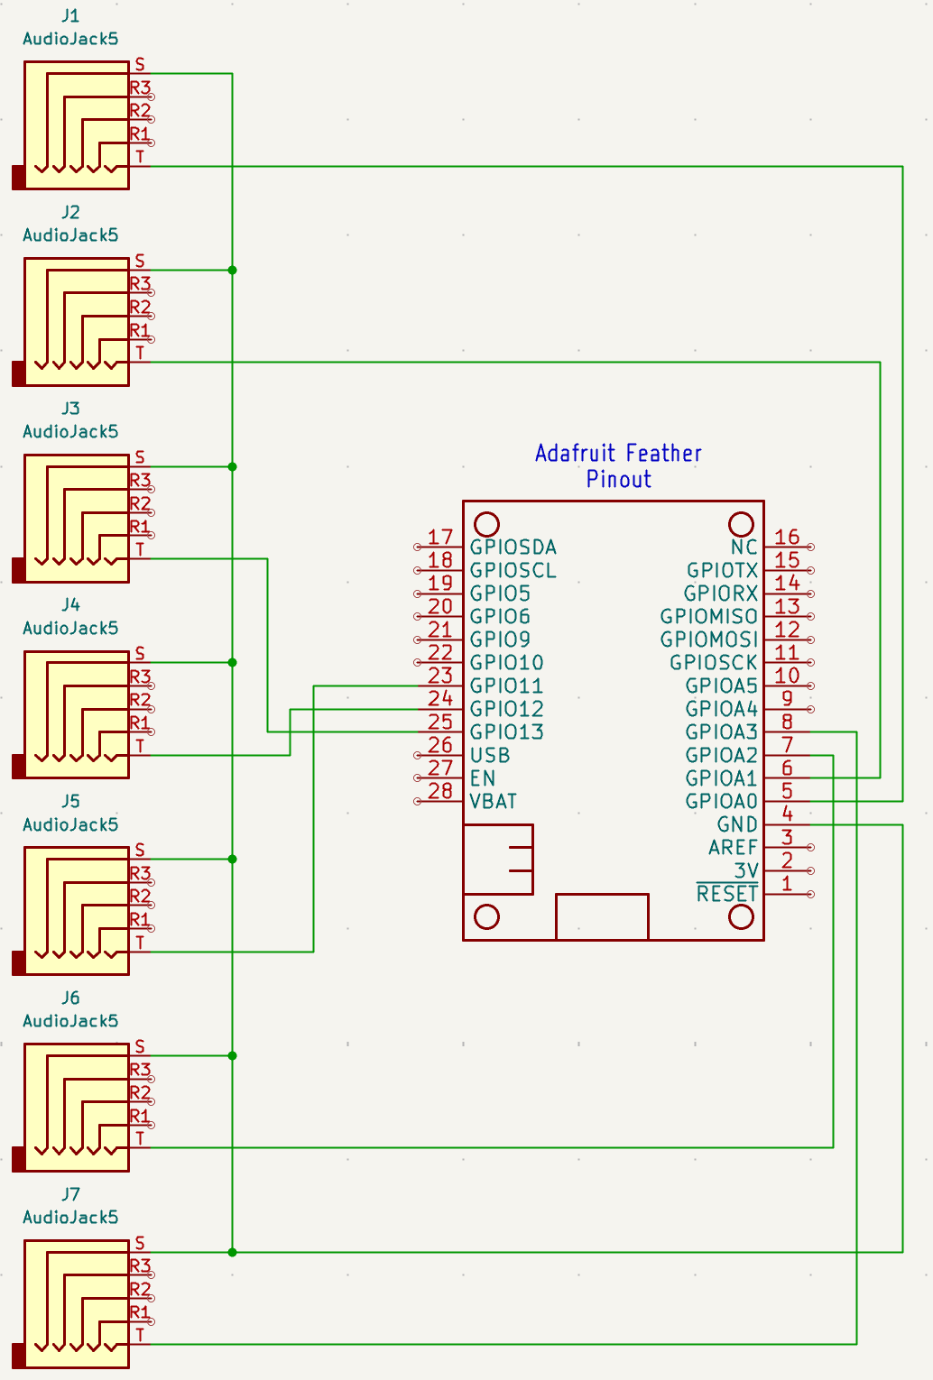Select the junction dot at J2's S pin wire

click(233, 270)
